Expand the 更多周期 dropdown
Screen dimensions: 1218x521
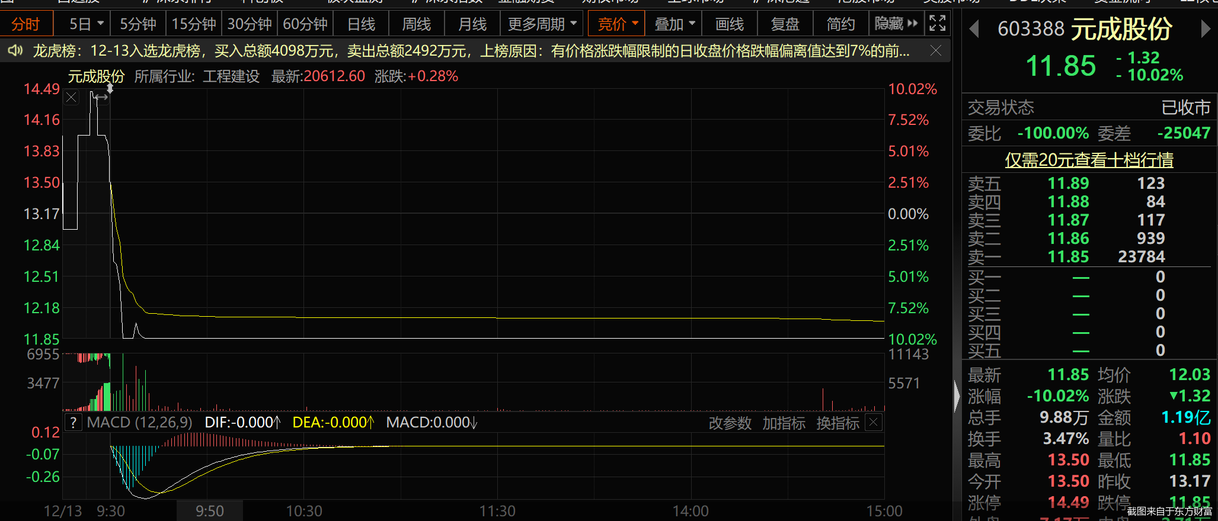coord(542,24)
